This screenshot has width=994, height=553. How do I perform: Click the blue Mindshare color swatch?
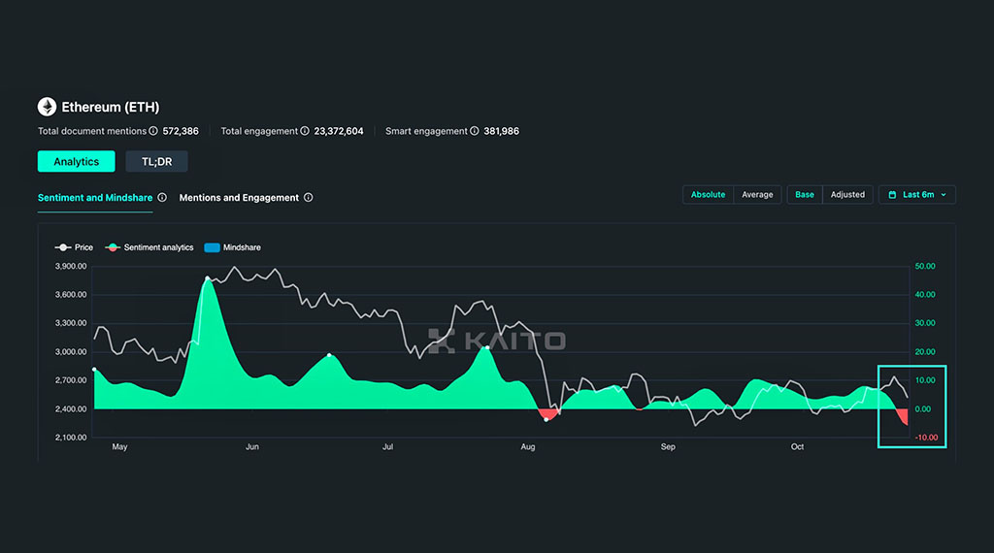click(x=212, y=247)
